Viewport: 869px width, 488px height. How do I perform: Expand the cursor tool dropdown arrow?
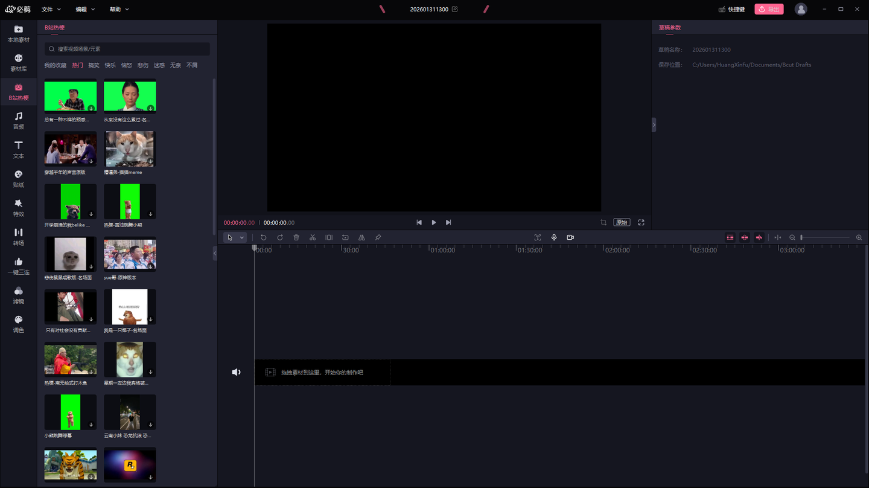[x=242, y=238]
